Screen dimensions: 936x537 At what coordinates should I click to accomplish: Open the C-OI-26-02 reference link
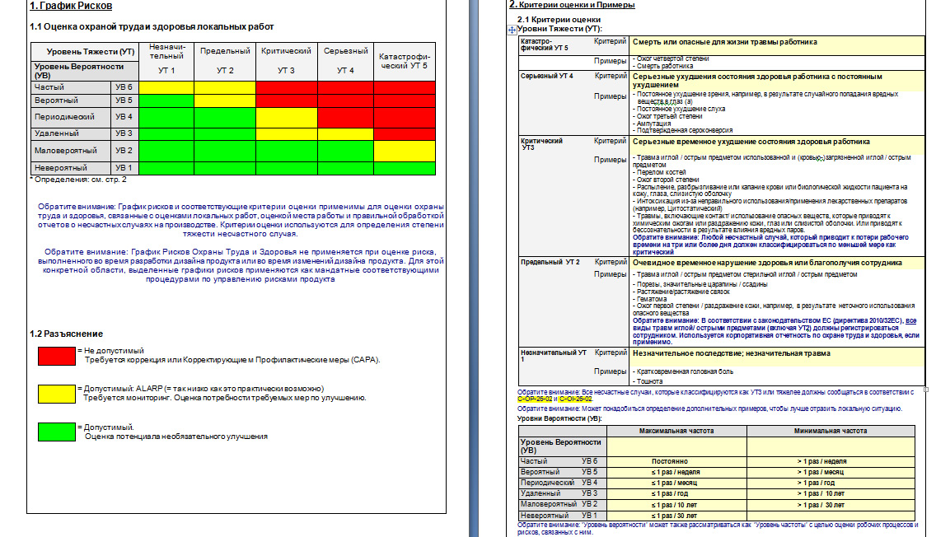click(575, 399)
